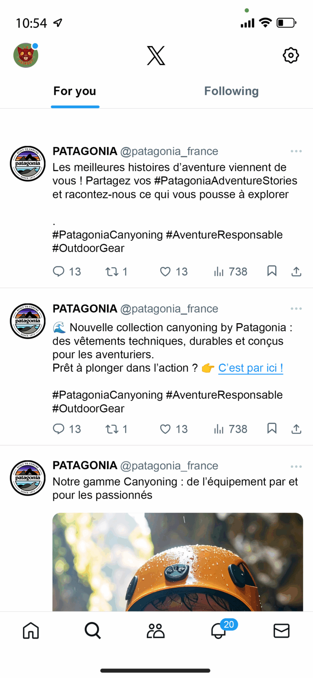This screenshot has height=678, width=313.
Task: View analytics of the second Patagonia post
Action: pos(219,429)
